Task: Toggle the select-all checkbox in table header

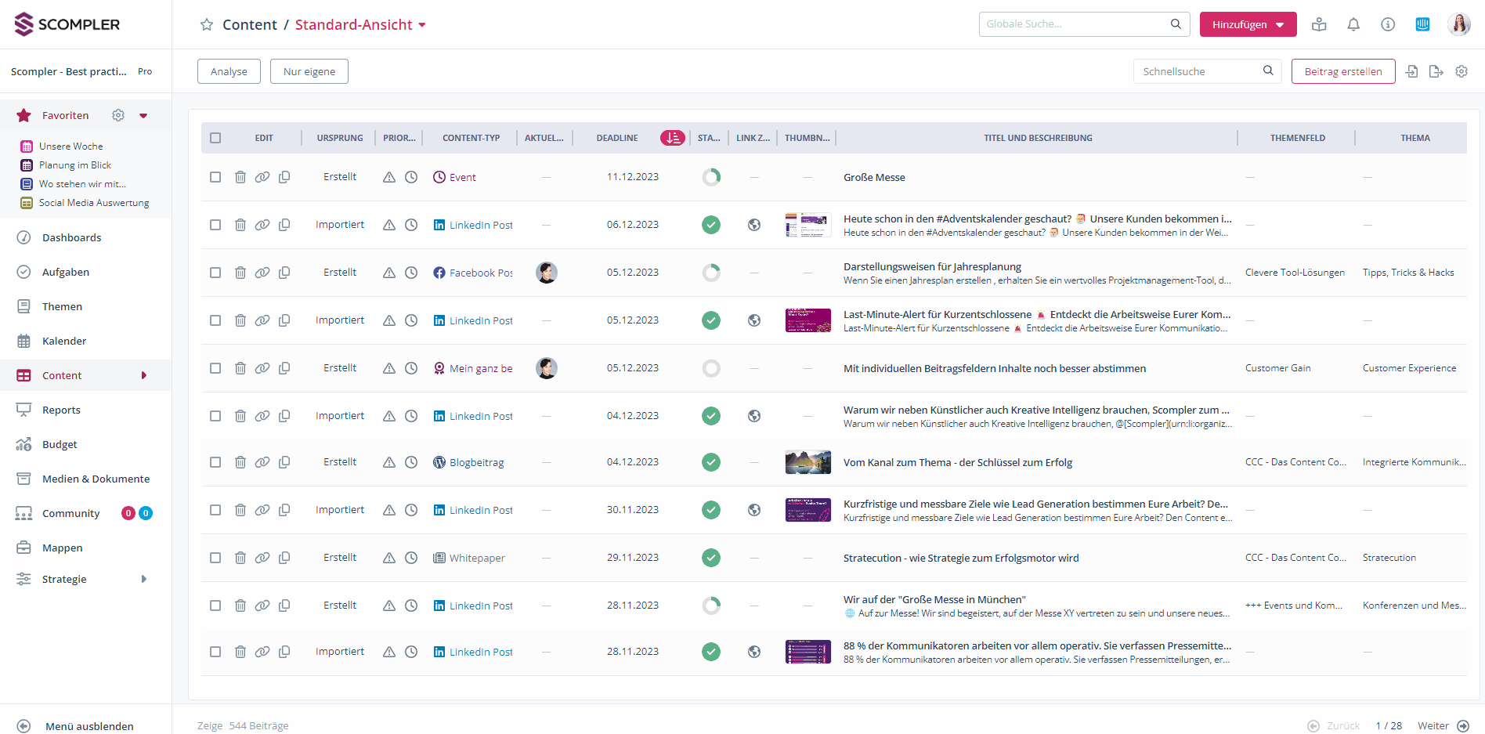Action: pos(215,138)
